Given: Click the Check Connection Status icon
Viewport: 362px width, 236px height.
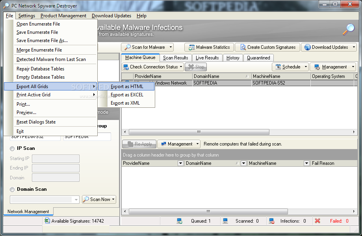Looking at the screenshot, I should pos(126,67).
